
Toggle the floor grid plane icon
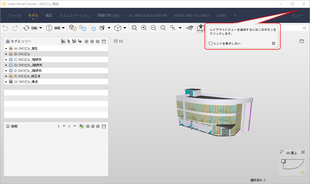190,28
